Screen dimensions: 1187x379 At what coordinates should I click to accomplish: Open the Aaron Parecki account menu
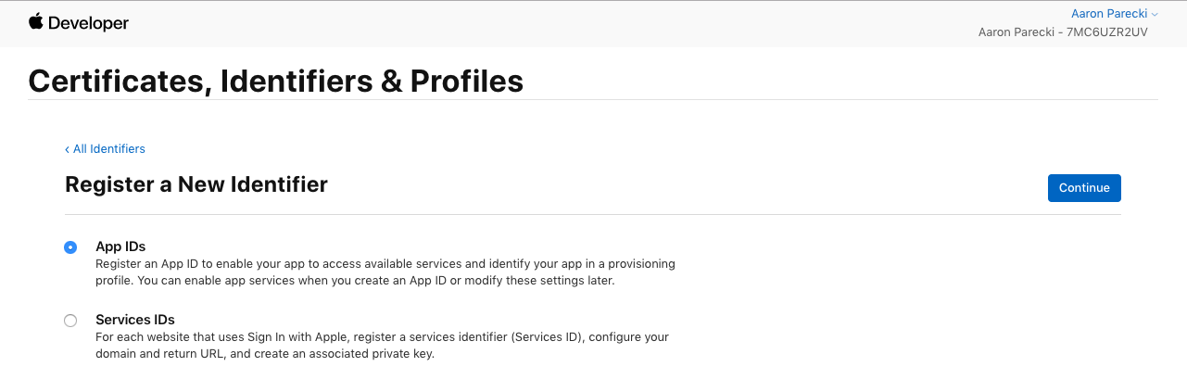click(1108, 13)
